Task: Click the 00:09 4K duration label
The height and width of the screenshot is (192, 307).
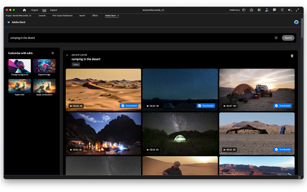Action: pyautogui.click(x=76, y=106)
